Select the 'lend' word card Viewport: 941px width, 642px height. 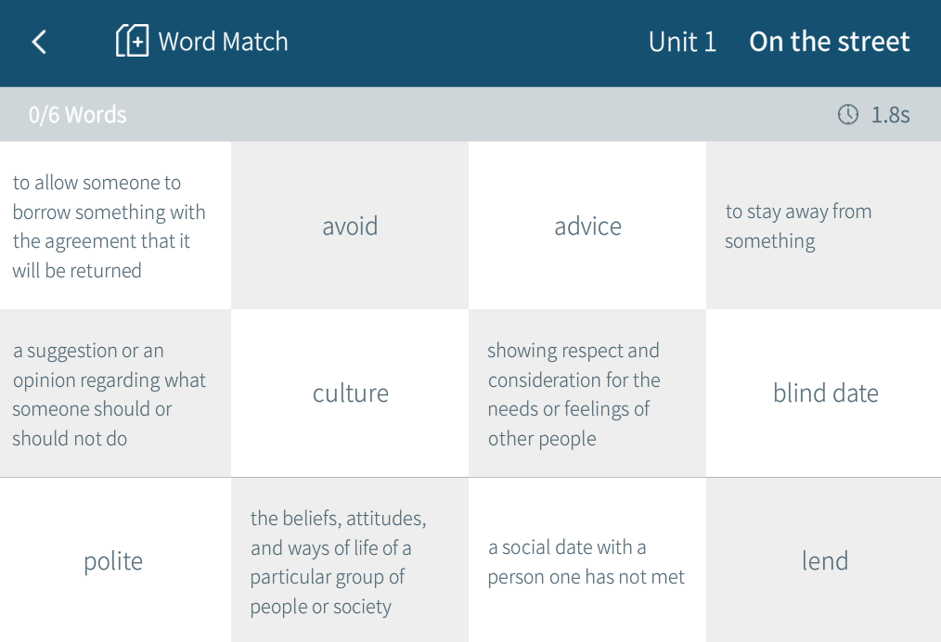825,561
